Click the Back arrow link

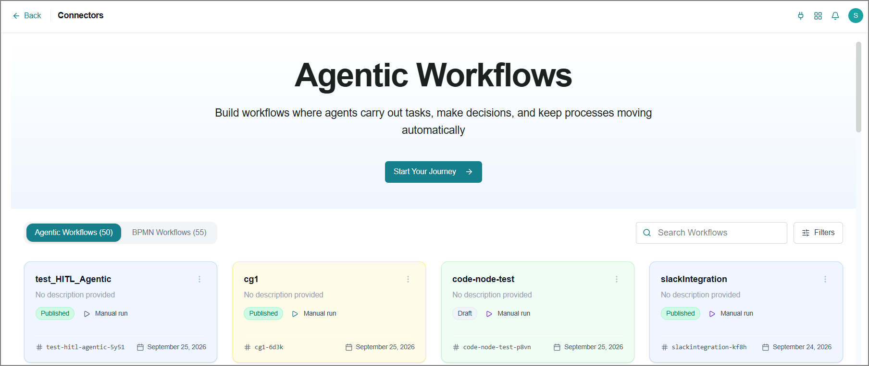[x=27, y=16]
